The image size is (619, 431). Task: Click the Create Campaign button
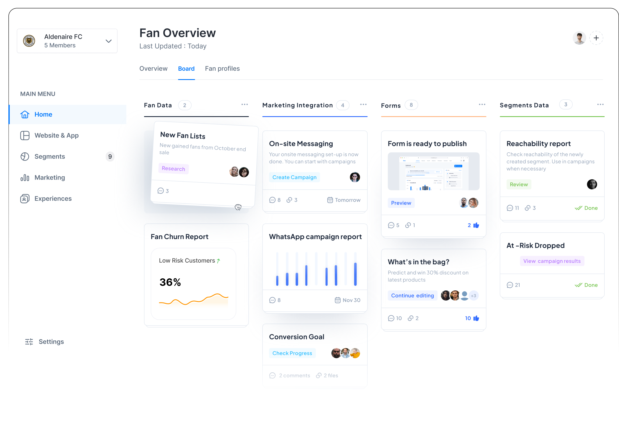point(294,177)
